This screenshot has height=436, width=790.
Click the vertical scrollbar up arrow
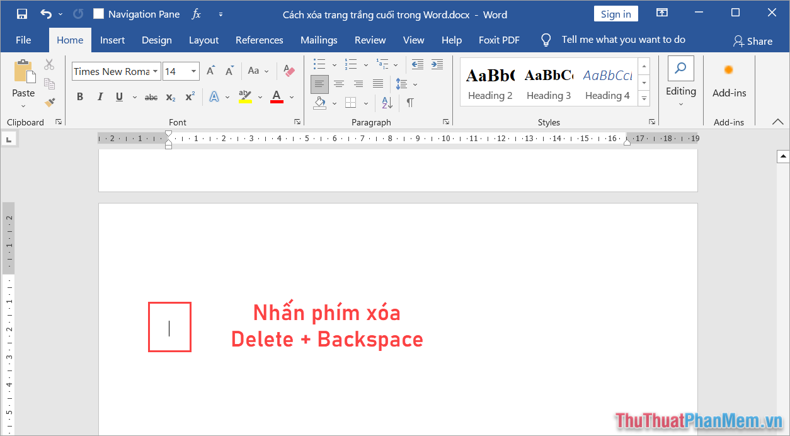point(783,155)
